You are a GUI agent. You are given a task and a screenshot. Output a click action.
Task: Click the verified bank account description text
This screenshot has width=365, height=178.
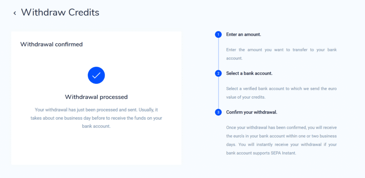[x=281, y=93]
